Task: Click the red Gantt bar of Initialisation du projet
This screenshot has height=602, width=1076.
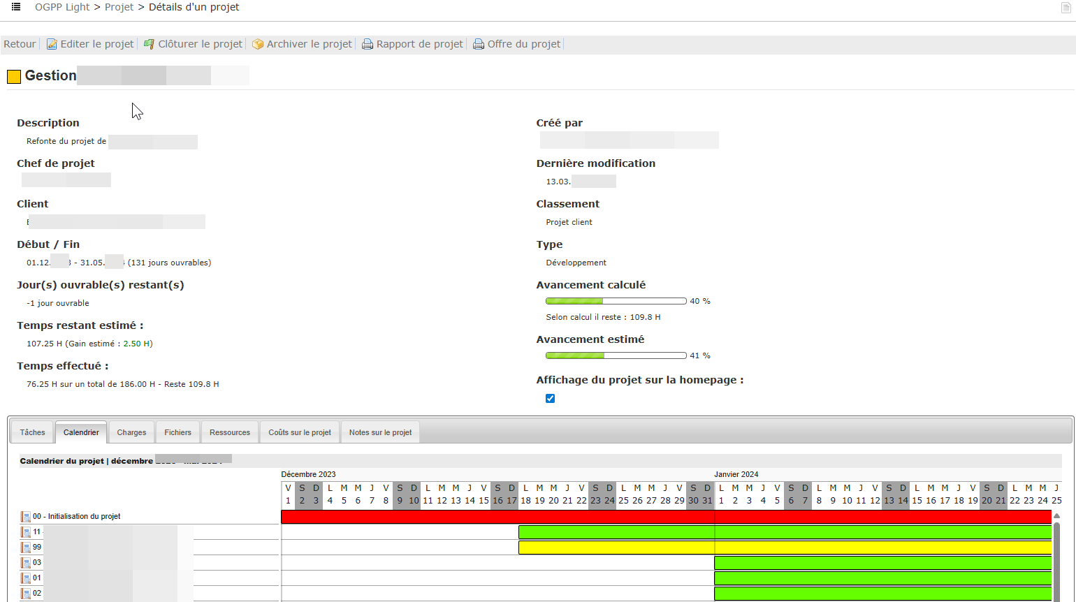Action: click(x=664, y=516)
